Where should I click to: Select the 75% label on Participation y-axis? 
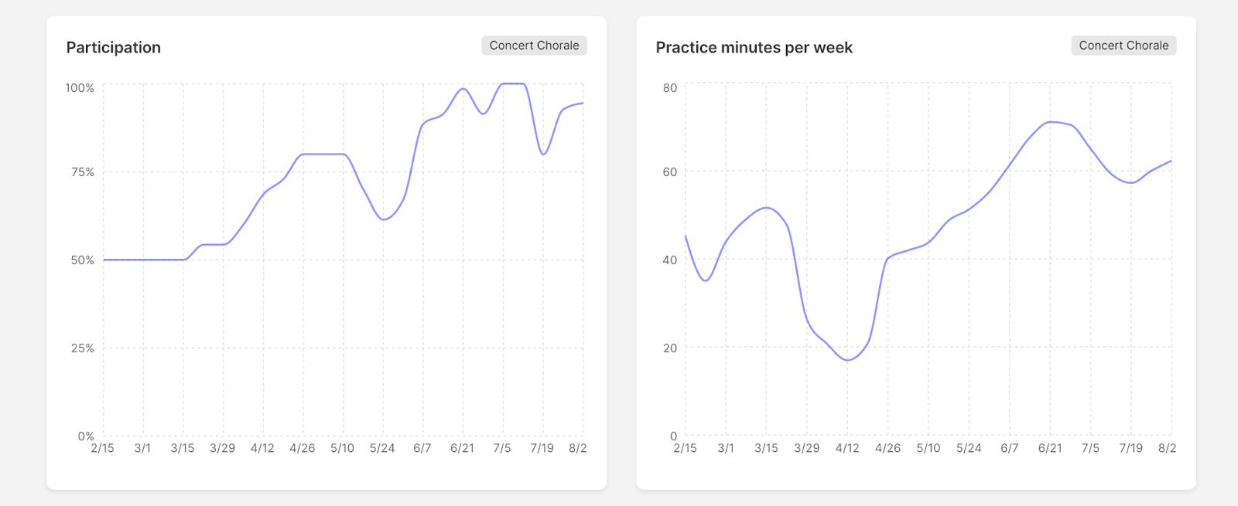pos(82,172)
